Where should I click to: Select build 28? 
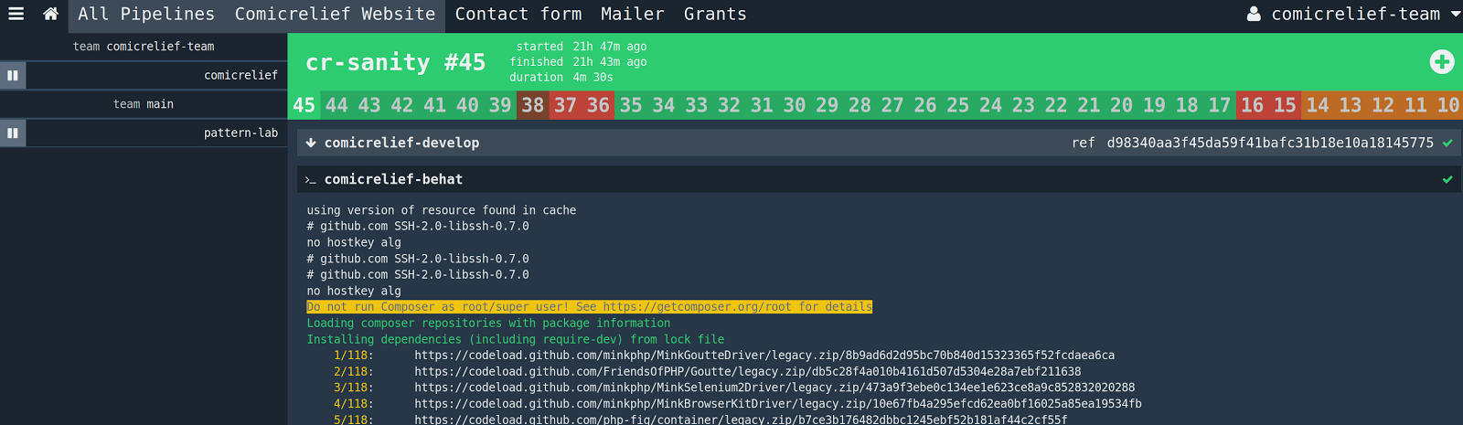pos(860,105)
